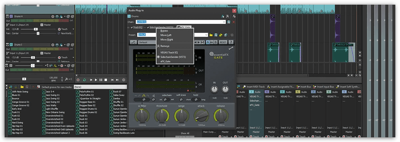Pause playback in transport bar
Viewport: 400px width, 142px height.
101,80
